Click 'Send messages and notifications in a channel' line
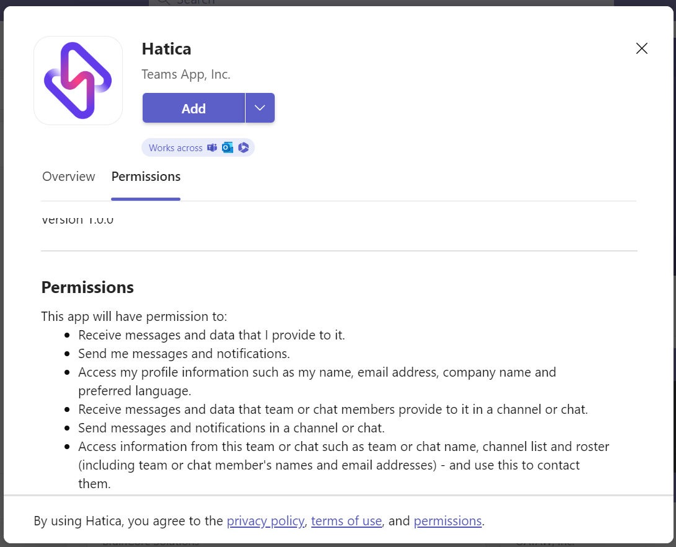This screenshot has height=547, width=676. [231, 427]
